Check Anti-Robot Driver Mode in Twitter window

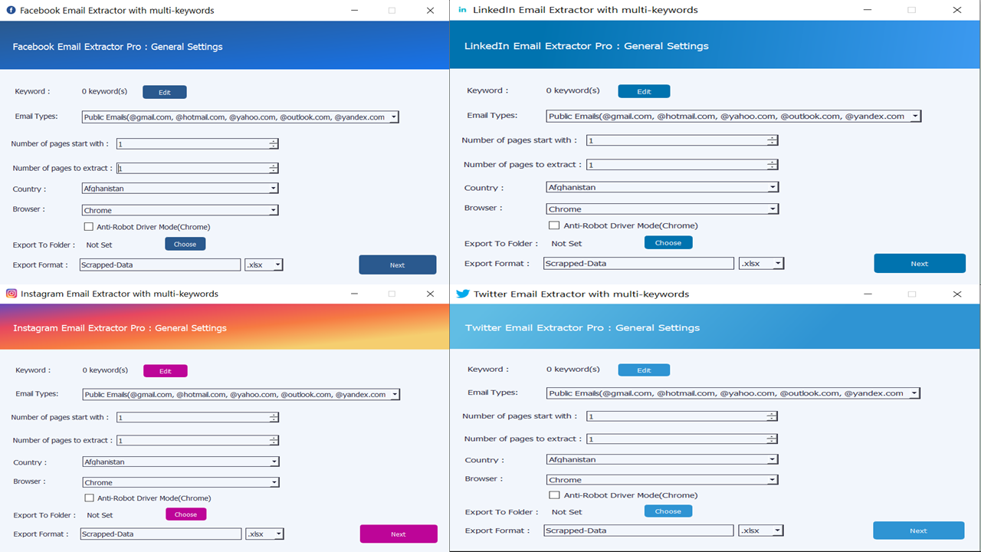(554, 495)
